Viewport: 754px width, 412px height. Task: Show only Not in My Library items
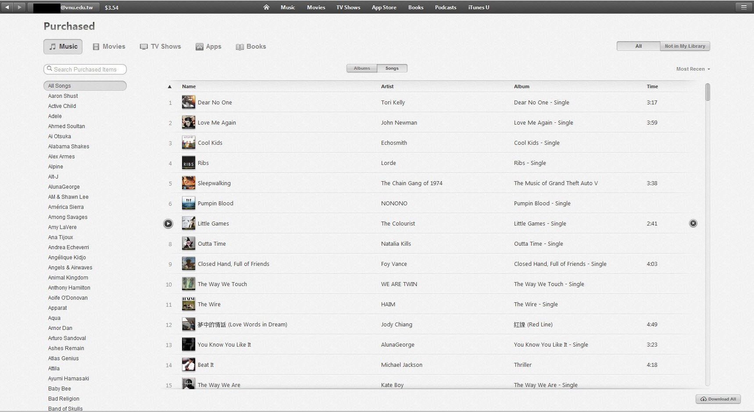(685, 46)
